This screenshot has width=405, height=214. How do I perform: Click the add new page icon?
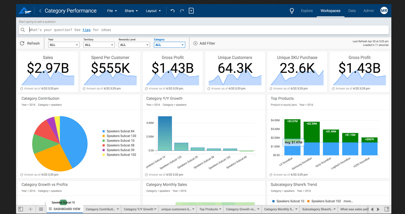(191, 11)
